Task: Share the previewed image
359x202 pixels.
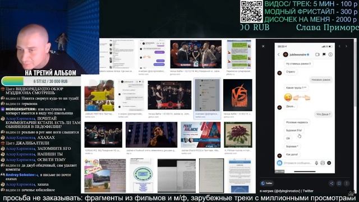Action: point(332,183)
